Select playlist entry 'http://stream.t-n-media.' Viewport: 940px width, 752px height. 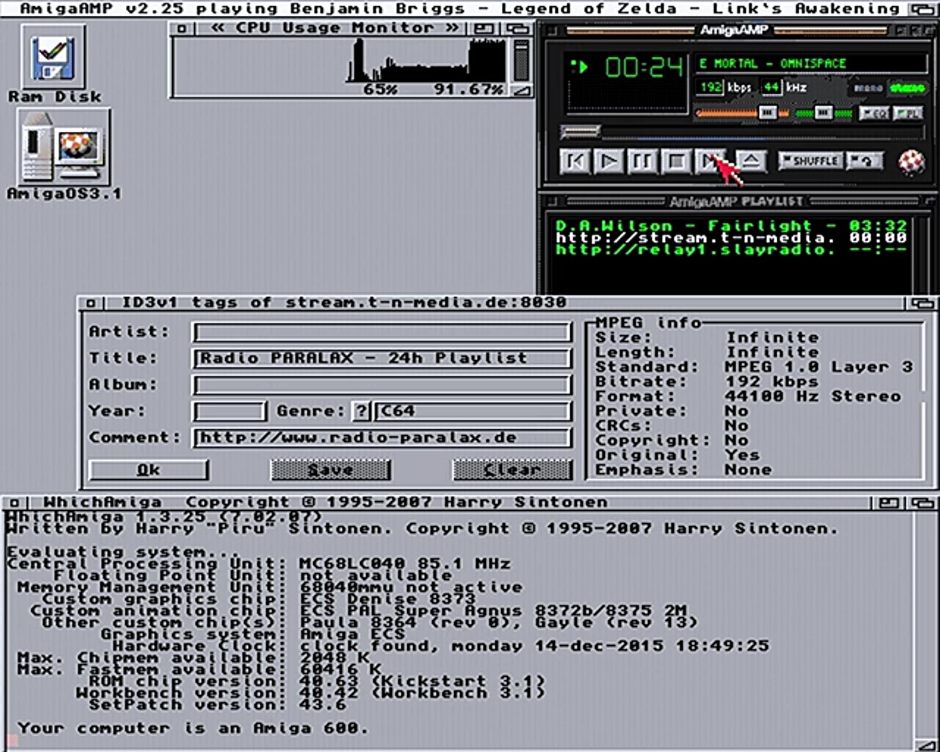point(731,238)
